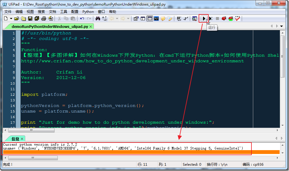Click the editor scroll down arrow
Viewport: 289px width, 171px height.
coord(283,125)
